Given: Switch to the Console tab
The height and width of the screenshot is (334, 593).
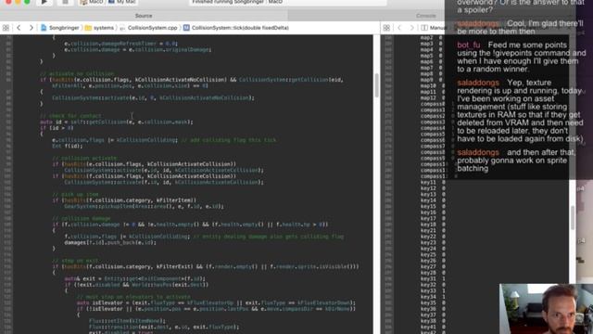Looking at the screenshot, I should pos(426,16).
